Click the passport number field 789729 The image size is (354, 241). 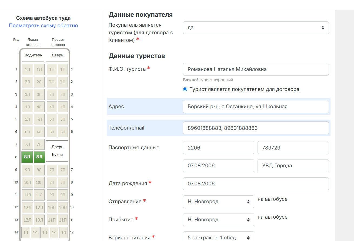pos(293,148)
